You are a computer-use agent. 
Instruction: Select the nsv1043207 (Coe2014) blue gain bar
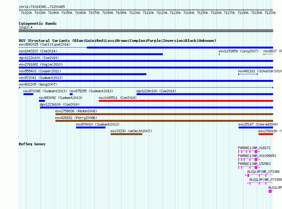pyautogui.click(x=91, y=54)
